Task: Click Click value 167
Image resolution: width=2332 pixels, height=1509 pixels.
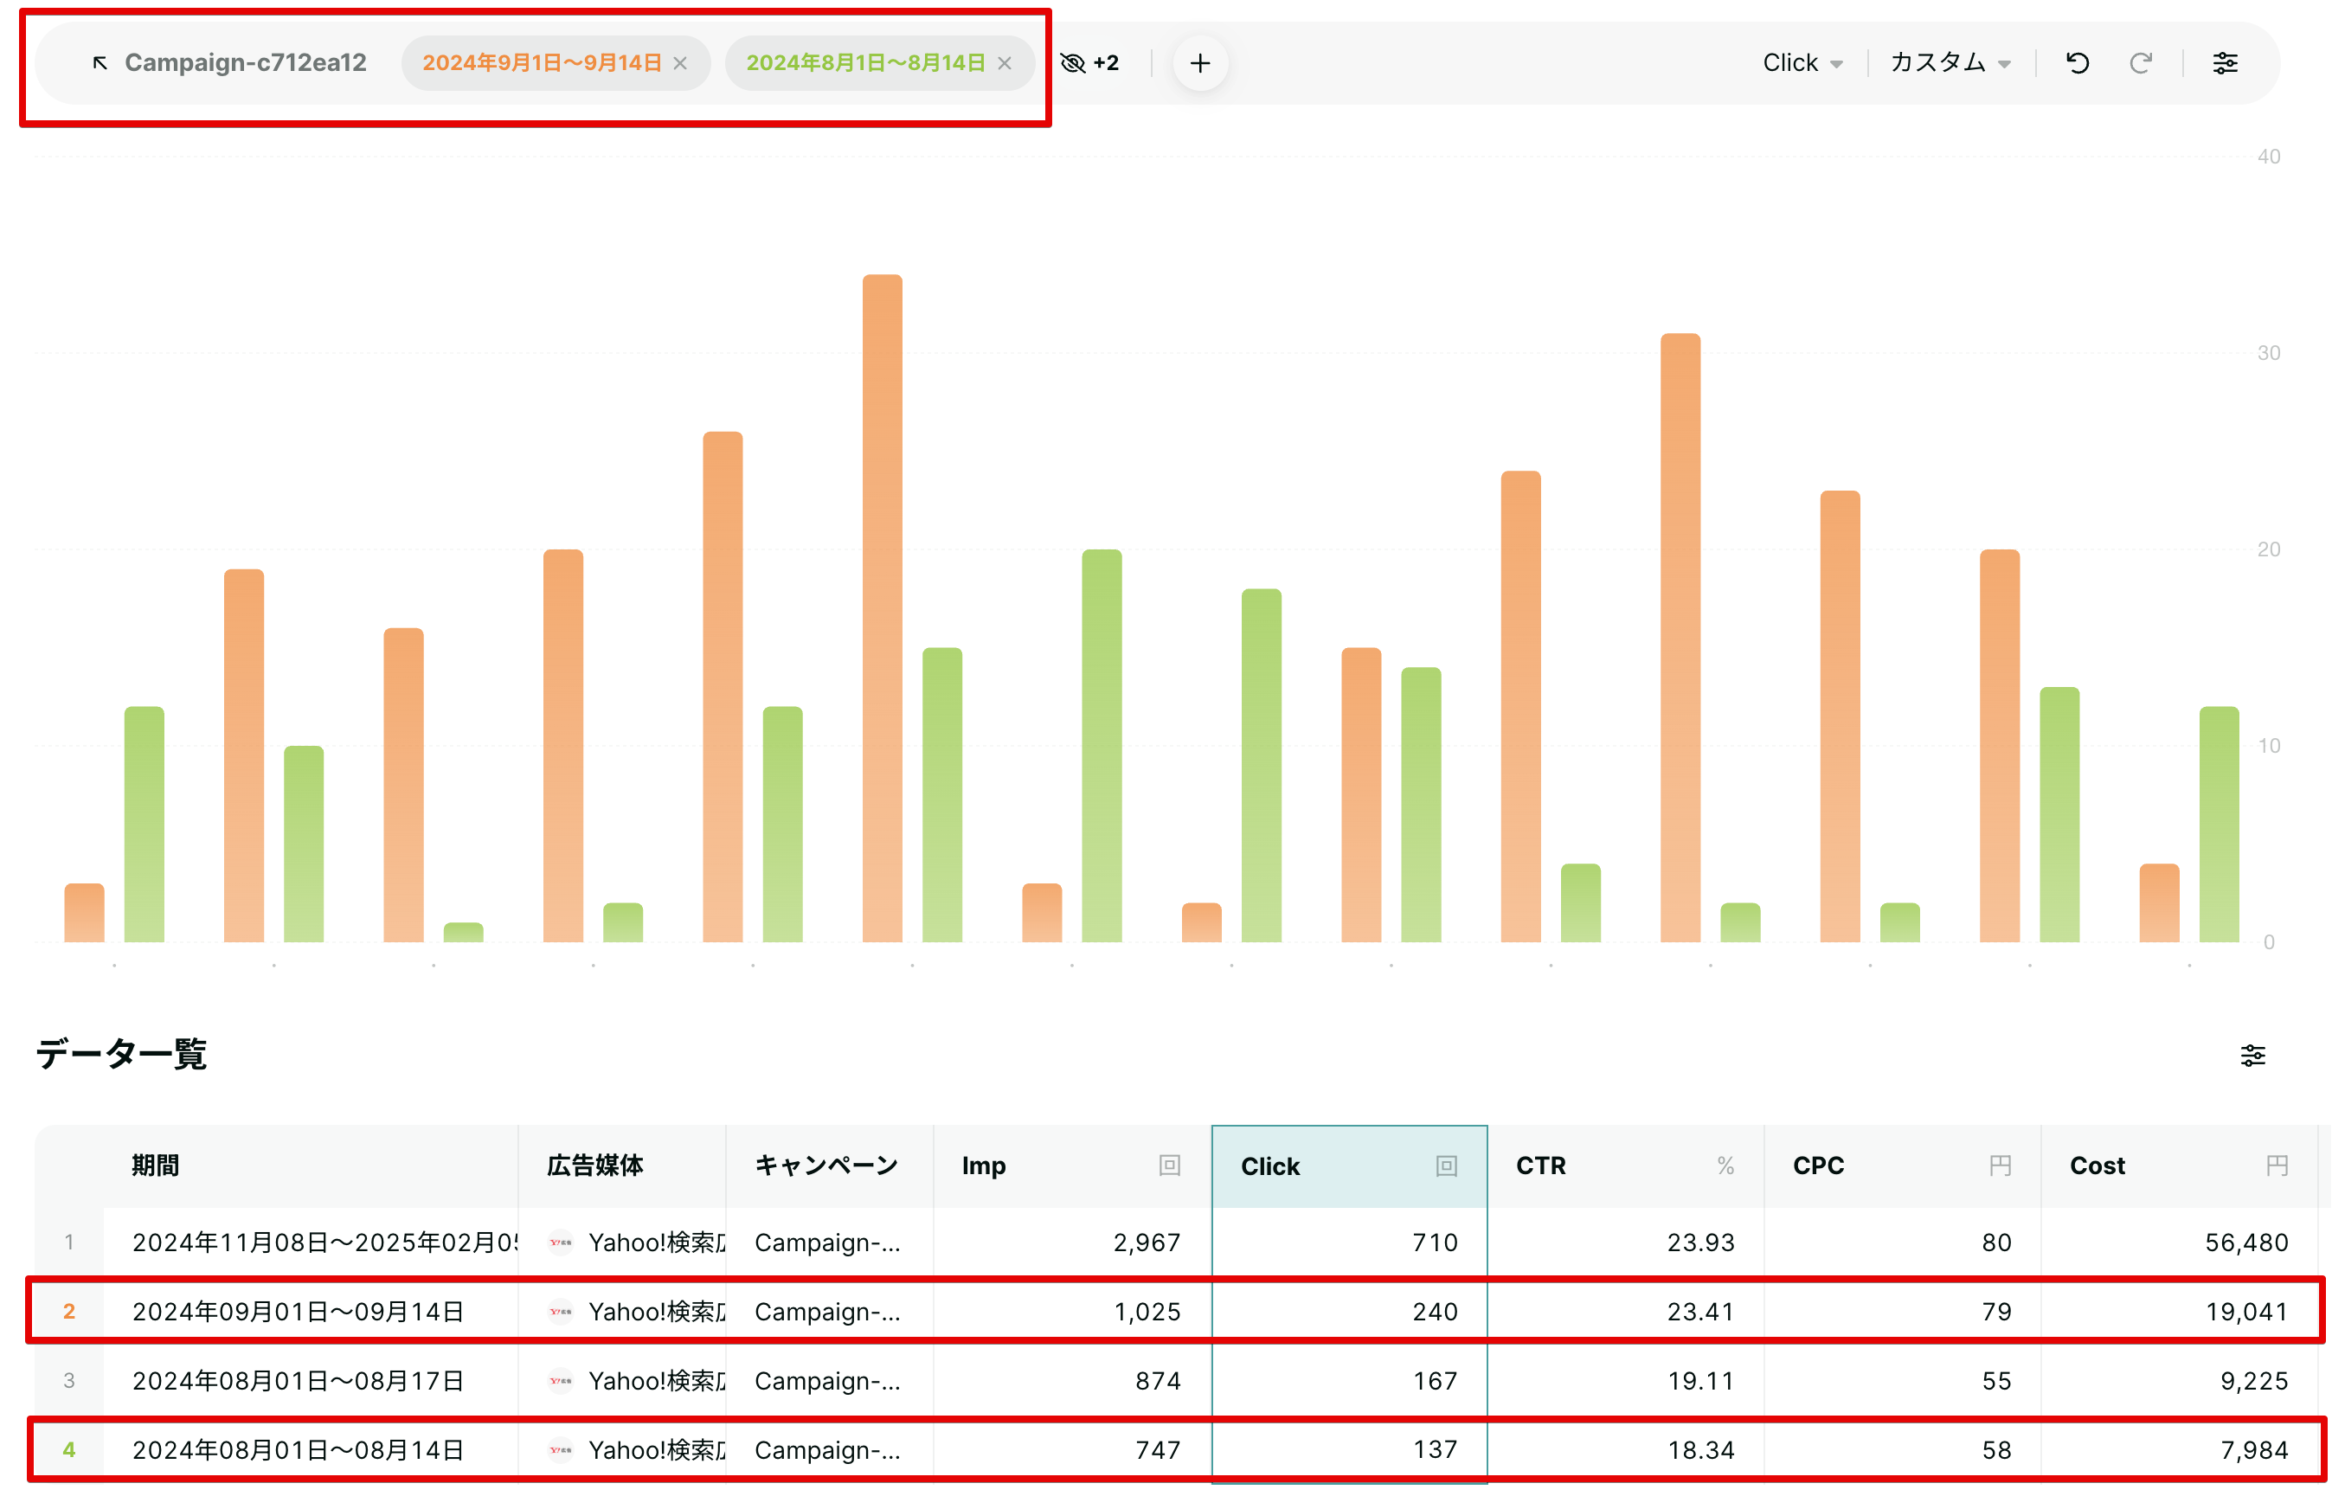Action: click(x=1435, y=1381)
